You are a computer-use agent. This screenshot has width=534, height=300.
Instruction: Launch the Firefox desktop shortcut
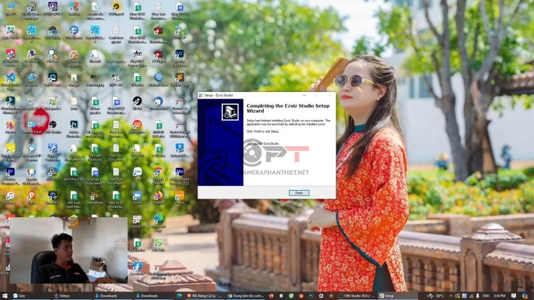(x=158, y=198)
